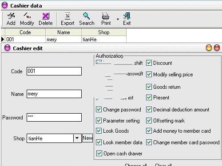Click the Add cashier toolbar icon
Image resolution: width=222 pixels, height=166 pixels.
pyautogui.click(x=11, y=16)
